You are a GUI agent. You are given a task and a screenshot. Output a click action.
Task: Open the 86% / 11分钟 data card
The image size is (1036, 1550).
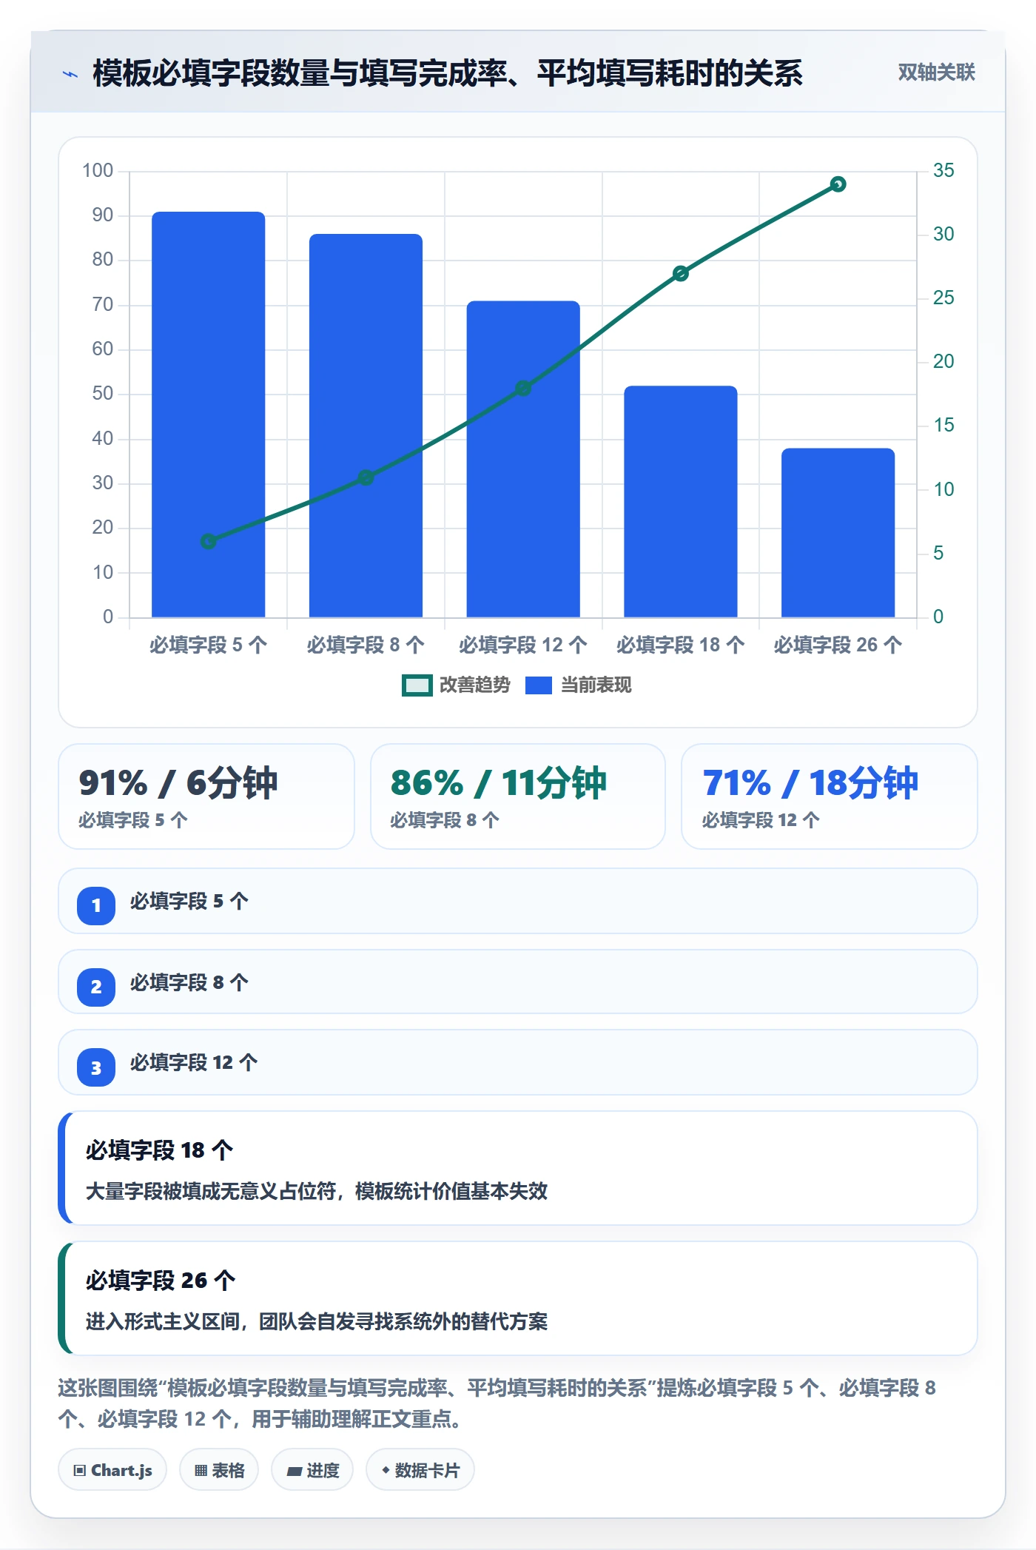(518, 796)
